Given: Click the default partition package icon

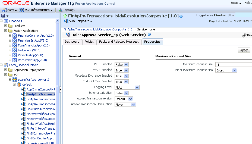Looking at the screenshot, I should pos(19,84).
